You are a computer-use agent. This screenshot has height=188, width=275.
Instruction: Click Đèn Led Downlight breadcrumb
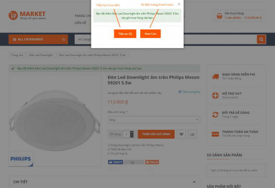(41, 55)
